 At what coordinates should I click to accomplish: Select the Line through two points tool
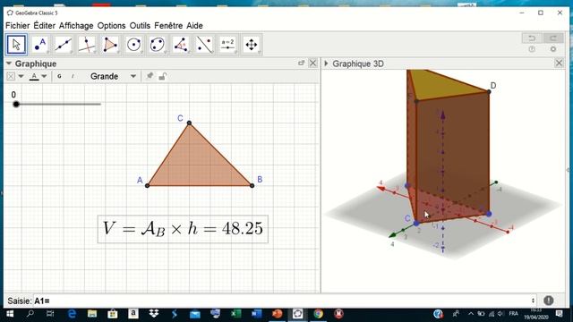pos(64,45)
